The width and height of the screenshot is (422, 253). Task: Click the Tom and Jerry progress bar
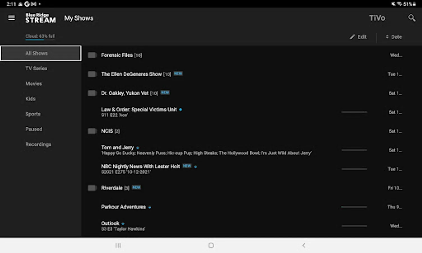354,150
